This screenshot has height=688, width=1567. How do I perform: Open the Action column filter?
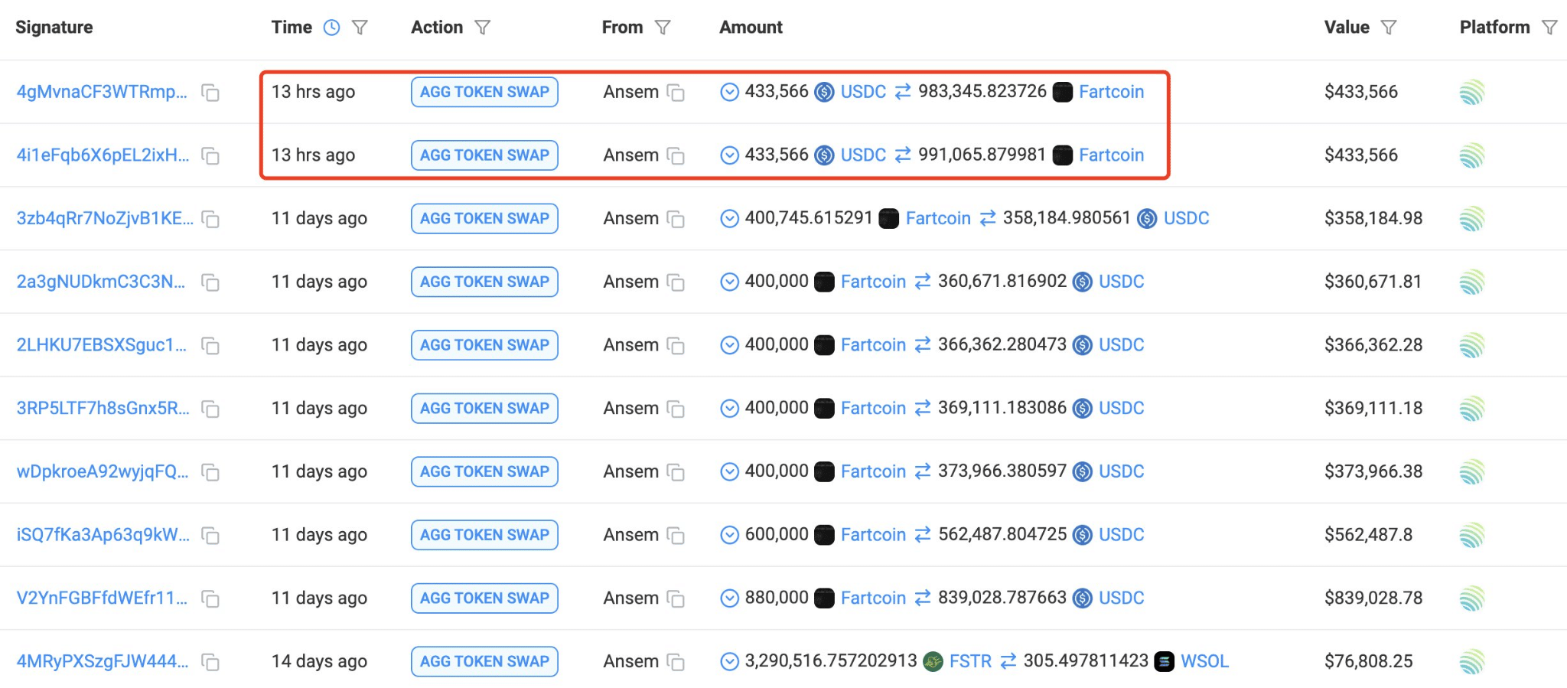(x=482, y=28)
